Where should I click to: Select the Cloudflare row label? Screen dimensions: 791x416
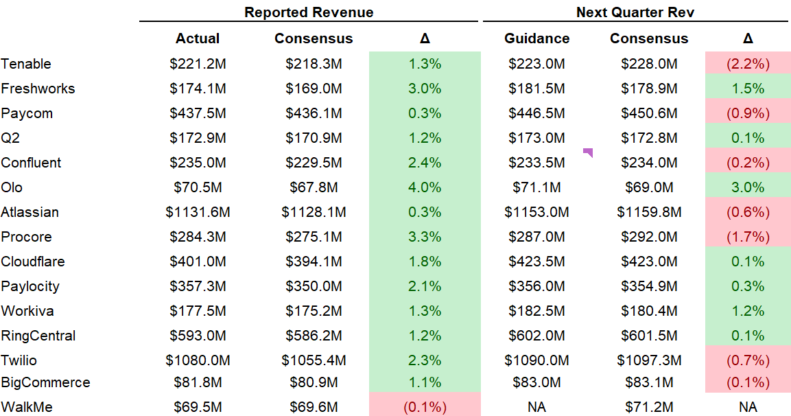tap(33, 262)
